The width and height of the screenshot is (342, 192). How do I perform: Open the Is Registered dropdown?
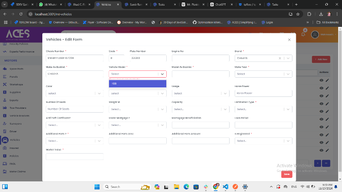(x=289, y=140)
